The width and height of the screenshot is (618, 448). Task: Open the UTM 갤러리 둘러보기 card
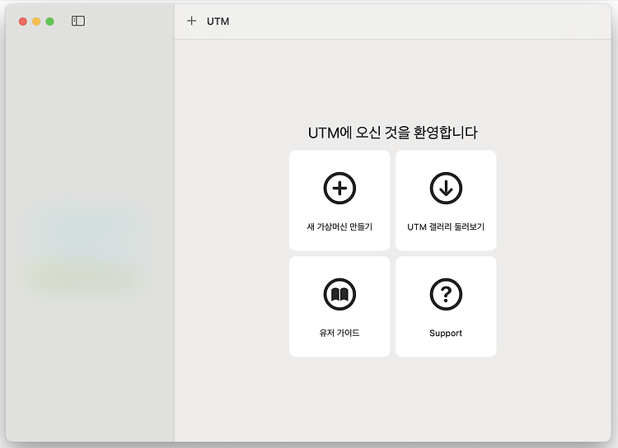pyautogui.click(x=446, y=200)
